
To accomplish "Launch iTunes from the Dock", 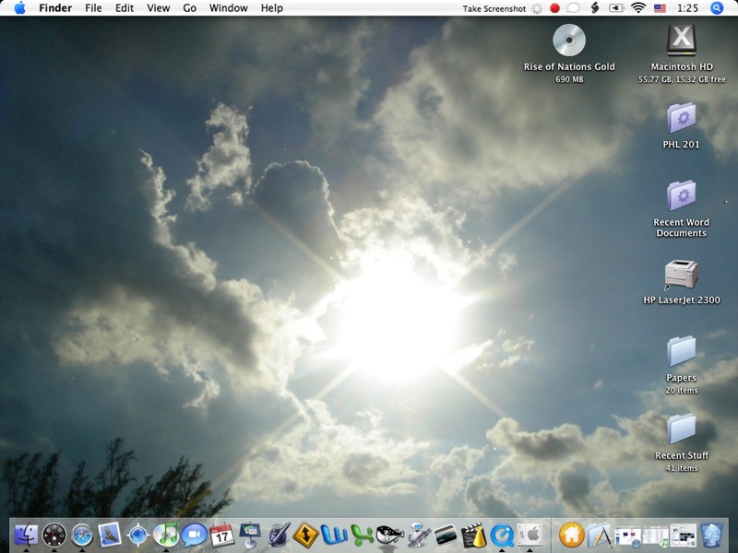I will [x=166, y=535].
